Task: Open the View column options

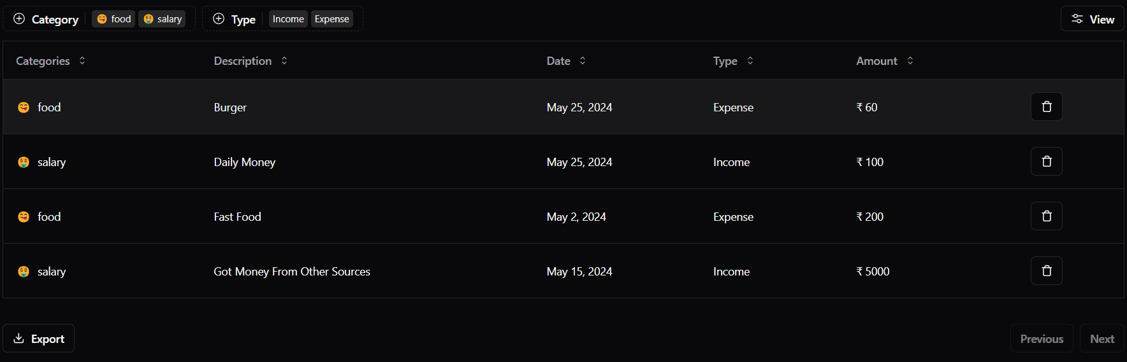Action: tap(1093, 19)
